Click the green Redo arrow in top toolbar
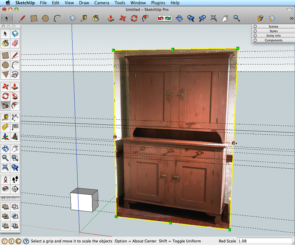Viewport: 295px width, 245px height. 168,18
